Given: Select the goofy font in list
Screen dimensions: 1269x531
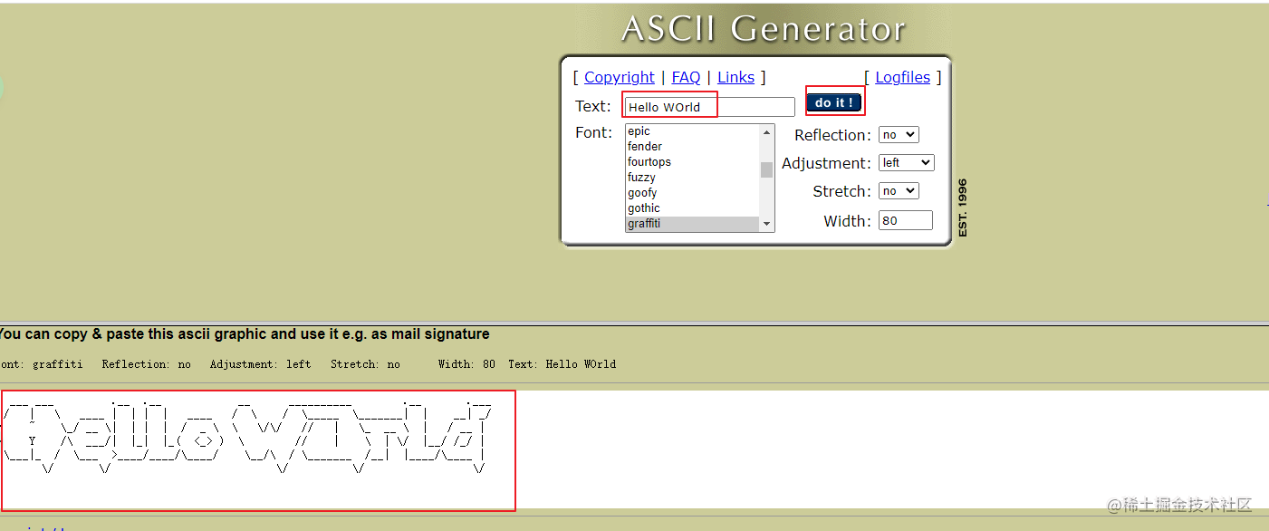Looking at the screenshot, I should 693,193.
